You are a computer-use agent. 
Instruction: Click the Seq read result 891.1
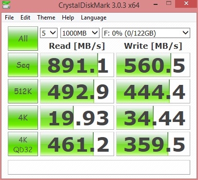pos(77,65)
